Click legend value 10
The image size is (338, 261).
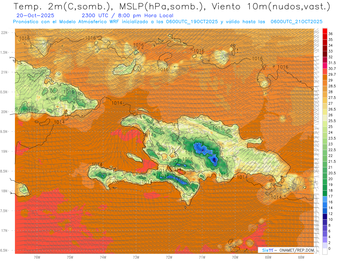331,220
